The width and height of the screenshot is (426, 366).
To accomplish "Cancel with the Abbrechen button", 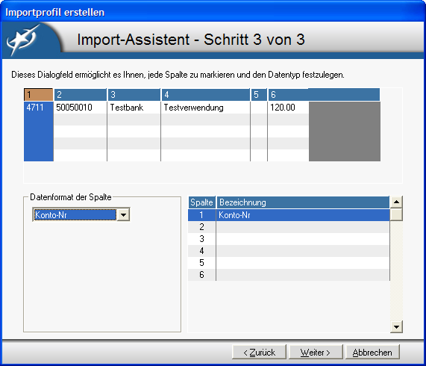I will (x=372, y=352).
